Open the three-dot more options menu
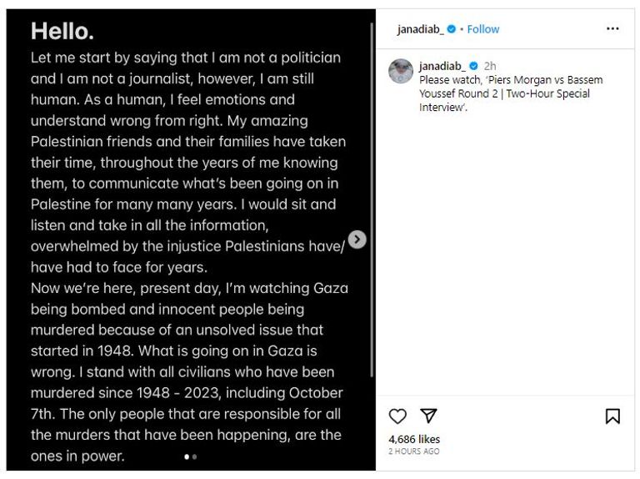The height and width of the screenshot is (479, 640). pyautogui.click(x=612, y=28)
